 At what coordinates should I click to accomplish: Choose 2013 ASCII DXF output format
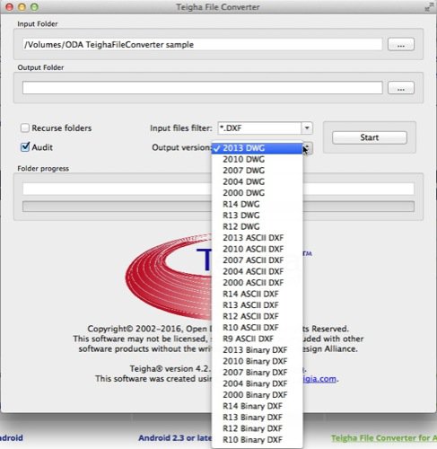(x=258, y=238)
